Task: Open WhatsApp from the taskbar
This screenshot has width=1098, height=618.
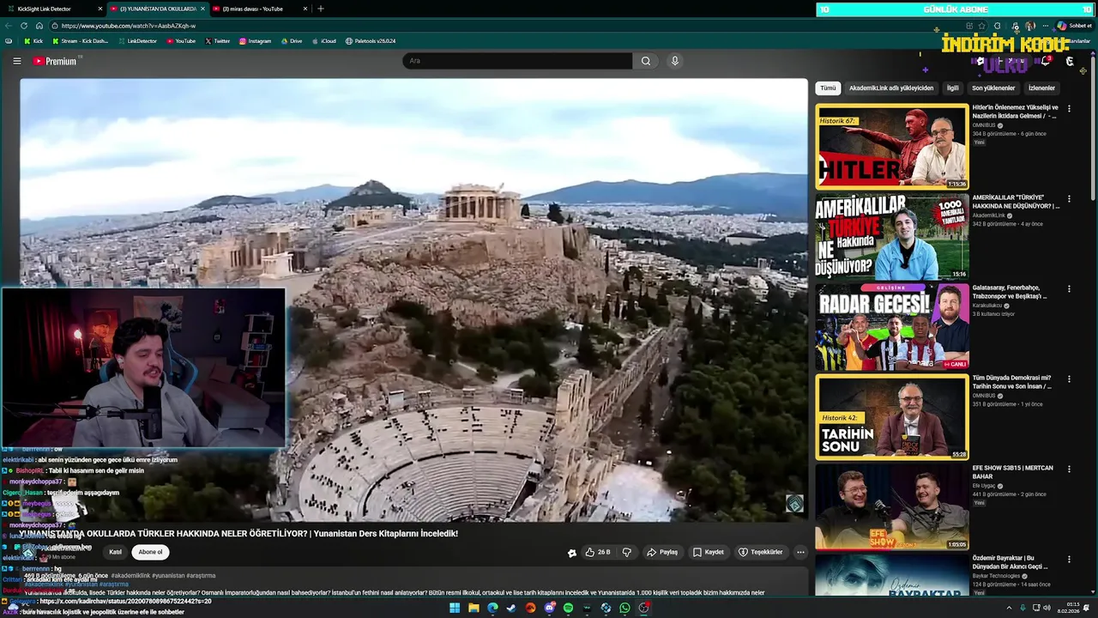Action: pos(624,608)
